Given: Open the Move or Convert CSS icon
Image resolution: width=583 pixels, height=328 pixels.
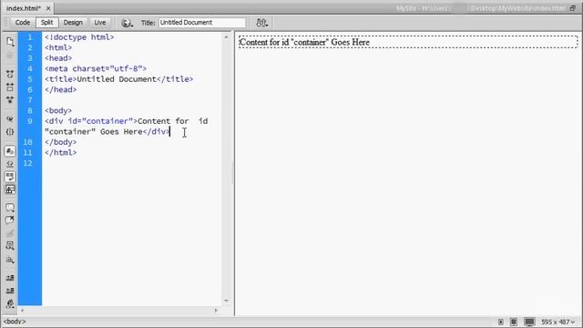Looking at the screenshot, I should (x=10, y=259).
